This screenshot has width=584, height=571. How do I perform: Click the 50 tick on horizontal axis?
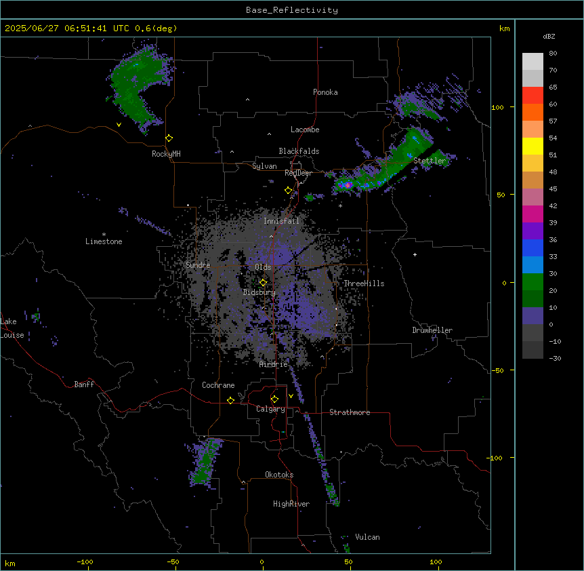pos(349,562)
